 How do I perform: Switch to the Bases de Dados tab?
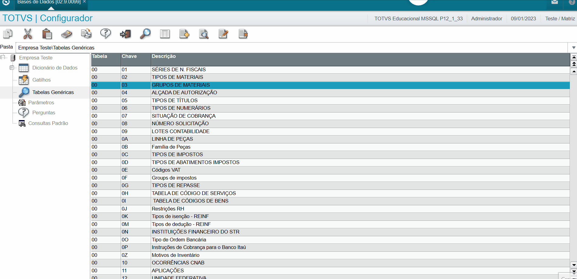tap(49, 2)
